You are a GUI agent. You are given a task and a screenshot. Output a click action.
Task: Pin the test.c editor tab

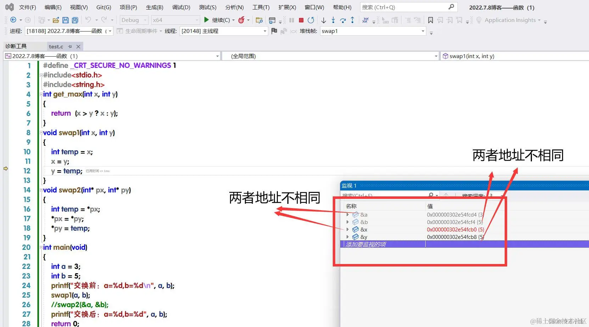[x=70, y=46]
